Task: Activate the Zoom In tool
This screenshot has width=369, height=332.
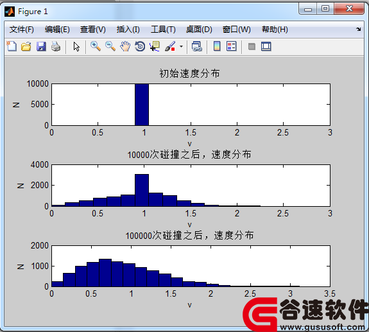Action: [96, 46]
